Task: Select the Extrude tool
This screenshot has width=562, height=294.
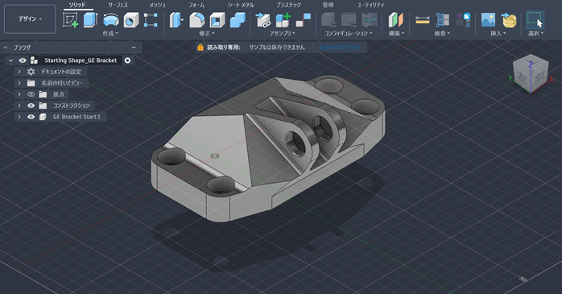Action: tap(90, 19)
